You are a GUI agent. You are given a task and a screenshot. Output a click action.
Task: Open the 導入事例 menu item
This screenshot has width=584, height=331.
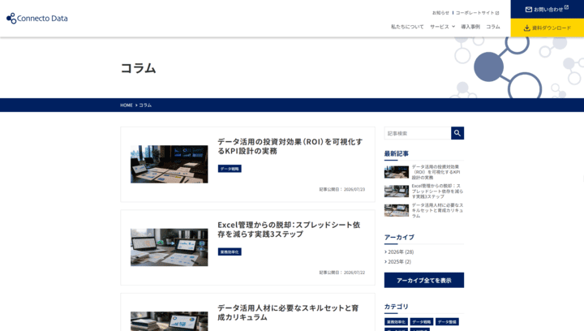coord(470,27)
